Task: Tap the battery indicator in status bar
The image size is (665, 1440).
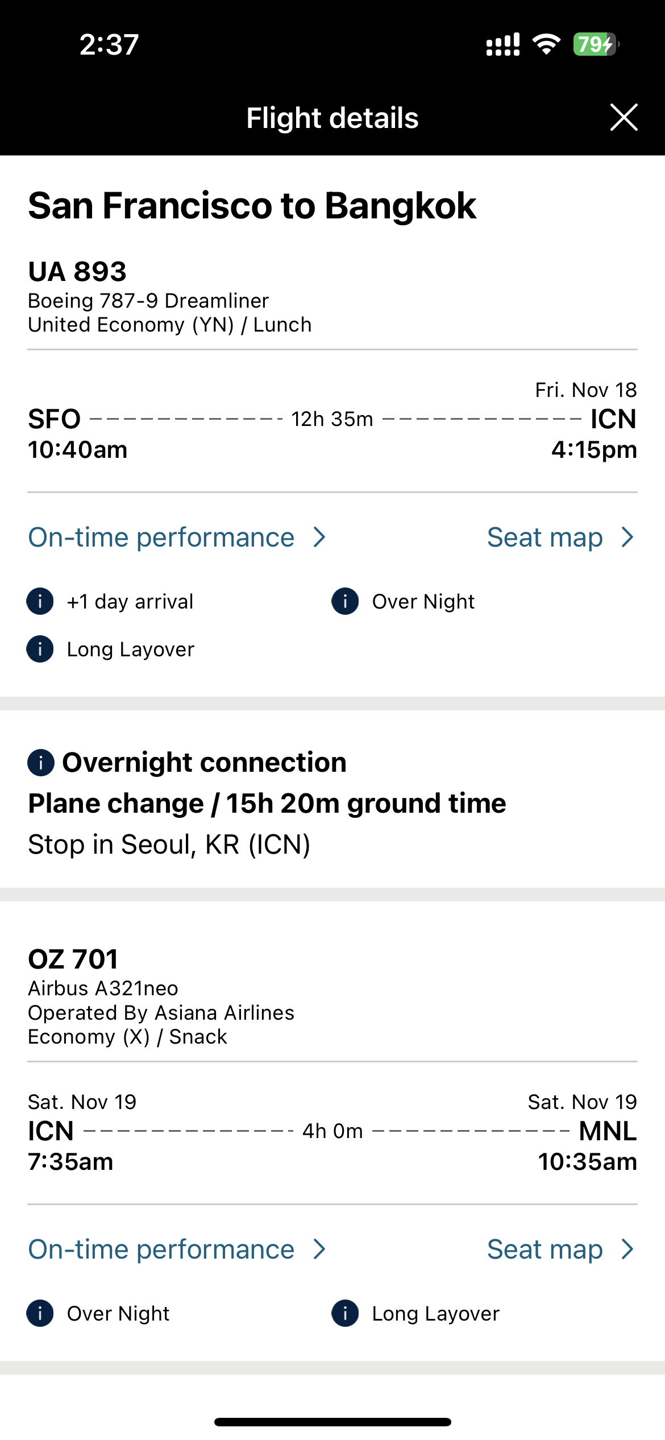Action: tap(595, 44)
